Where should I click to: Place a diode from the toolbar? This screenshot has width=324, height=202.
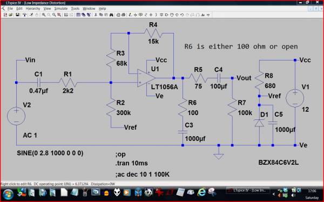coord(161,15)
